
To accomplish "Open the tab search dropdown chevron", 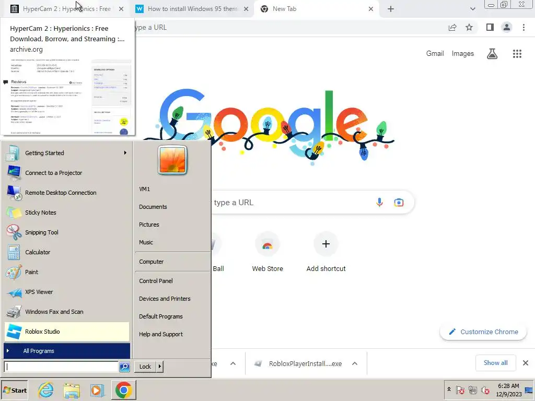I will pos(472,9).
